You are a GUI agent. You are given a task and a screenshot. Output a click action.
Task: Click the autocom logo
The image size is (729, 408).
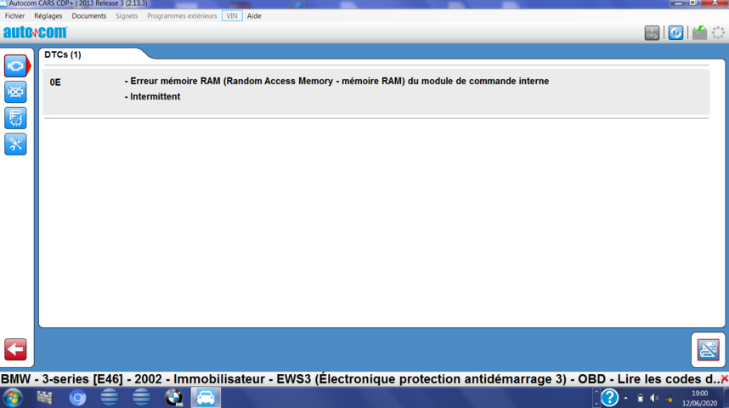coord(36,32)
